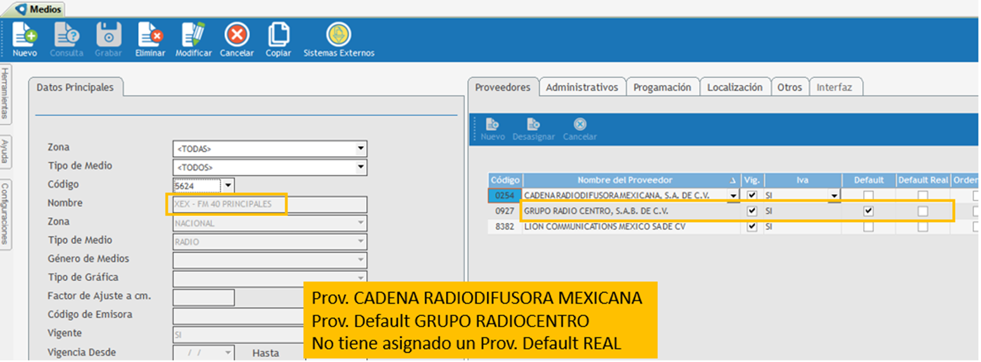This screenshot has height=362, width=981.
Task: Sort by the Código column header
Action: coord(505,180)
